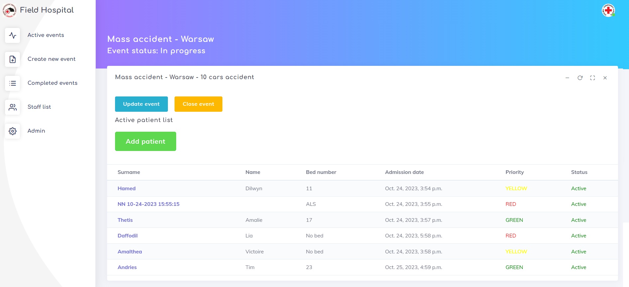Click No bed cell in Amalthea row
The width and height of the screenshot is (629, 287).
tap(314, 252)
